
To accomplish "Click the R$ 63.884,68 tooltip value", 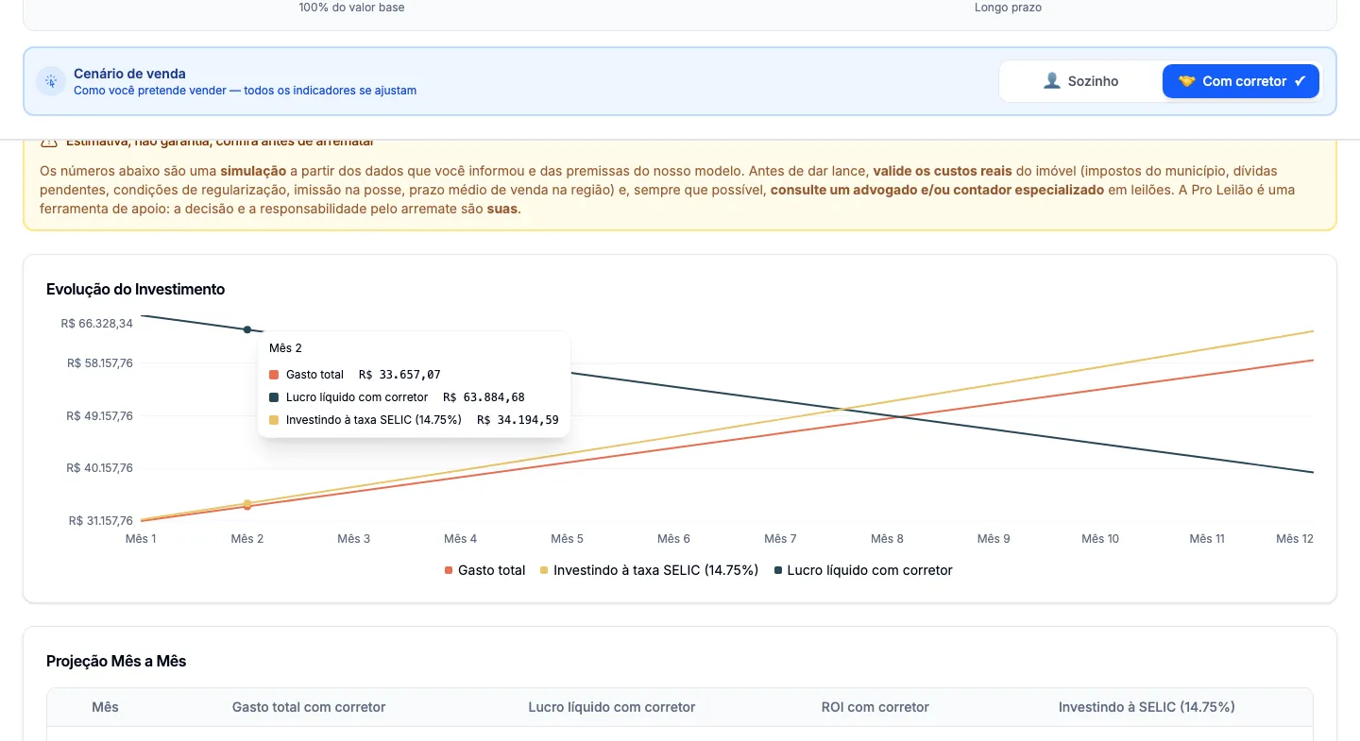I will tap(484, 397).
